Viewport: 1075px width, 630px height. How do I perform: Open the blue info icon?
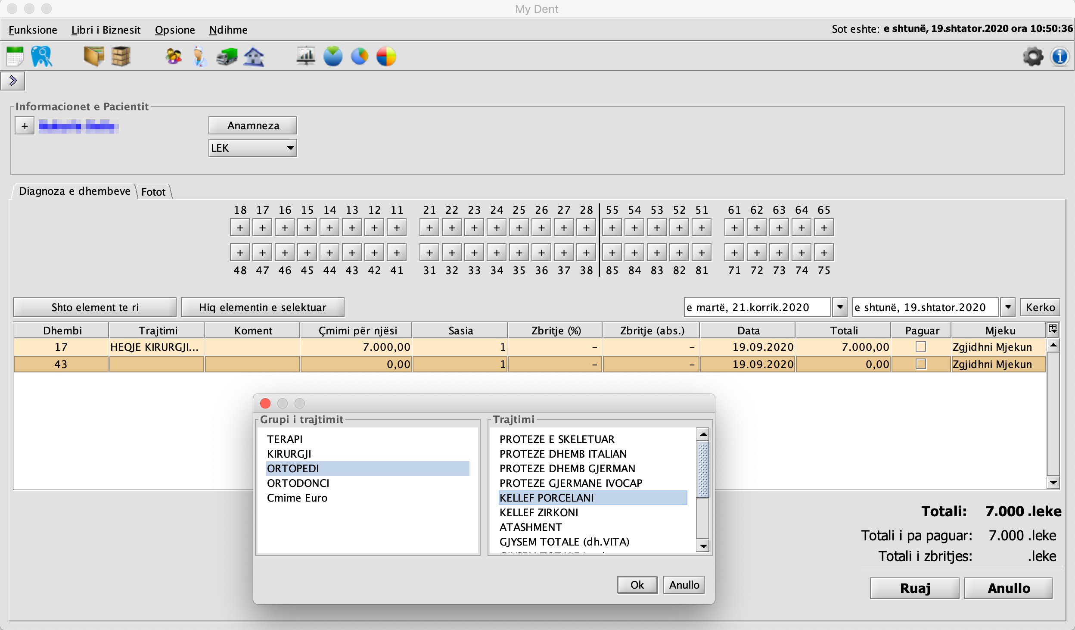(x=1059, y=56)
